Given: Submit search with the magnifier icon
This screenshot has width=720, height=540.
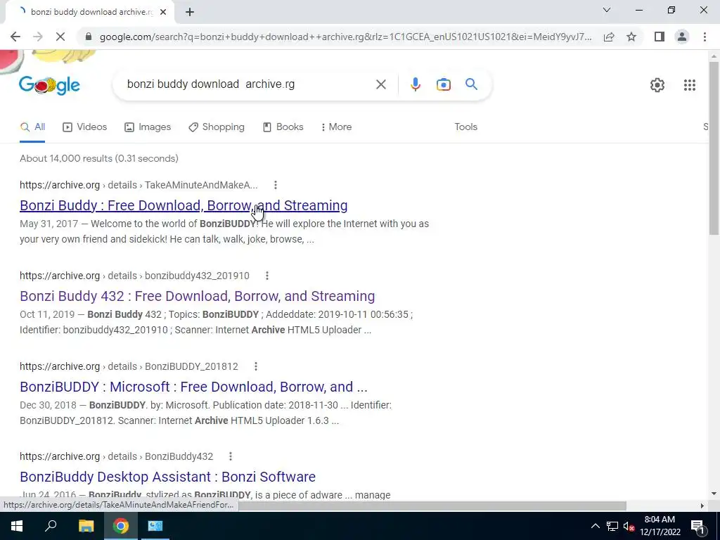Looking at the screenshot, I should (x=471, y=84).
